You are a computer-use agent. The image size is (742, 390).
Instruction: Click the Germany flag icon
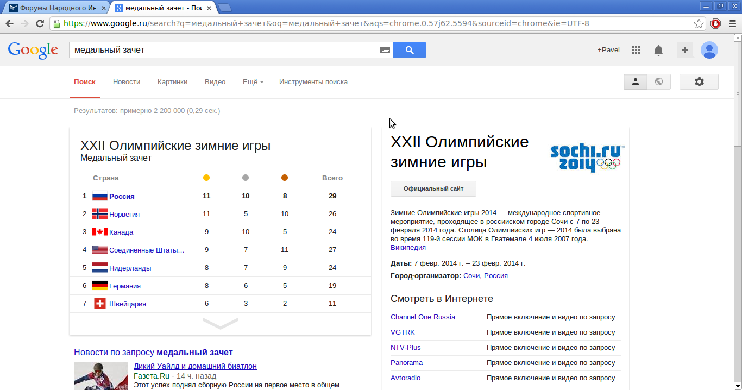pos(100,286)
